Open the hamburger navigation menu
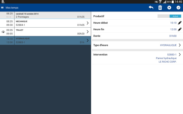 [3, 8]
